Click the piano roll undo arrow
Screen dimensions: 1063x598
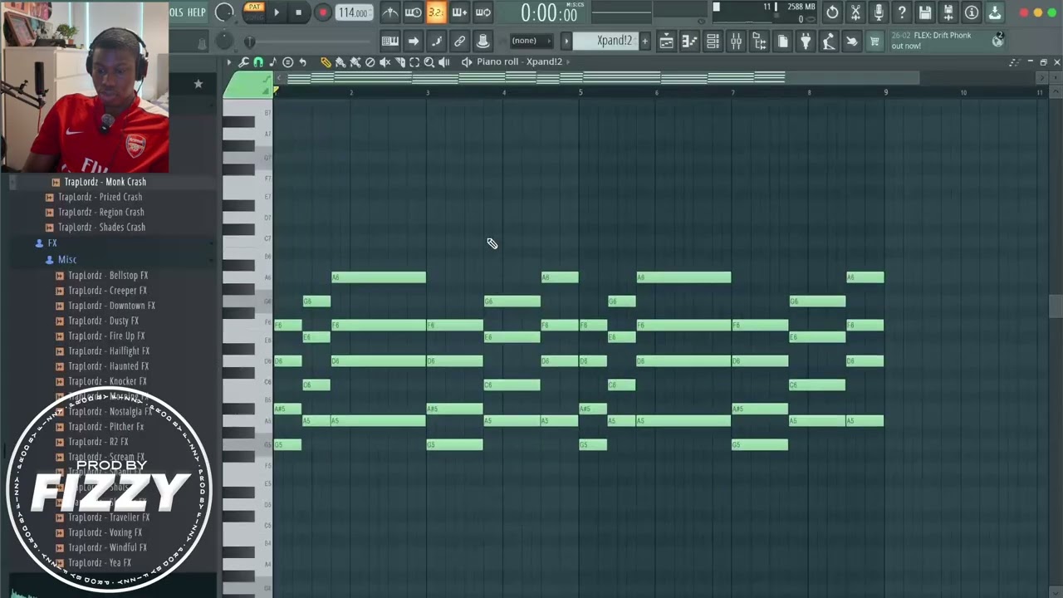point(302,62)
